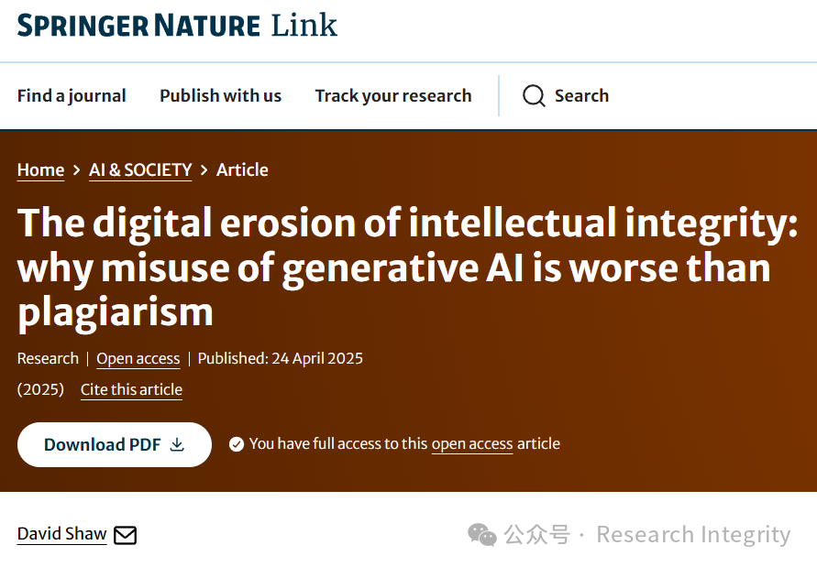Screen dimensions: 817x567
Task: Open Track your research menu
Action: pyautogui.click(x=393, y=96)
